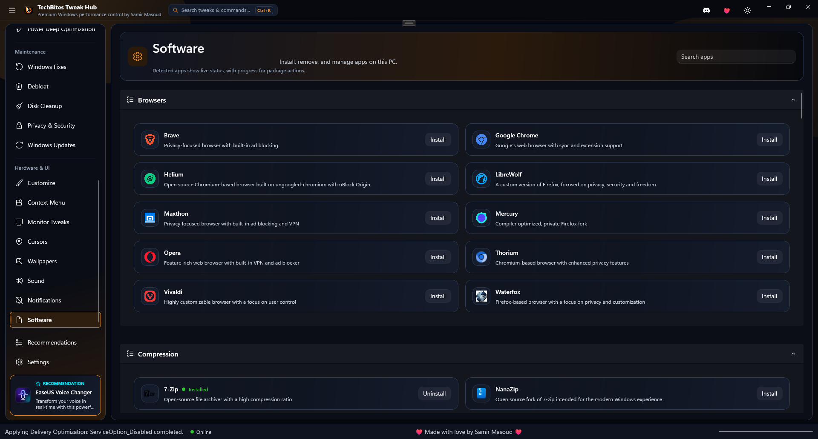Install Brave browser
This screenshot has height=439, width=818.
coord(438,140)
